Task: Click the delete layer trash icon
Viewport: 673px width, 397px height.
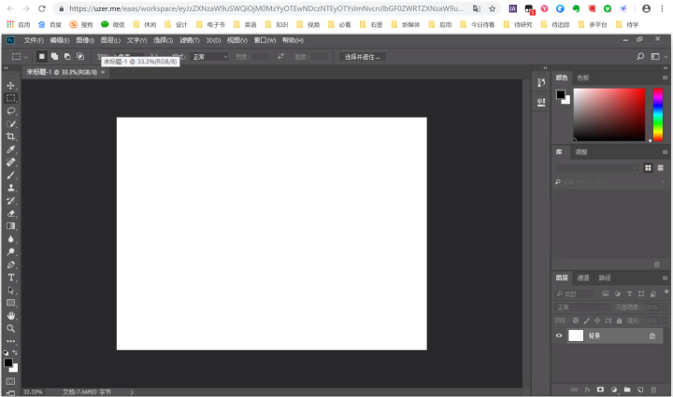Action: [x=654, y=389]
